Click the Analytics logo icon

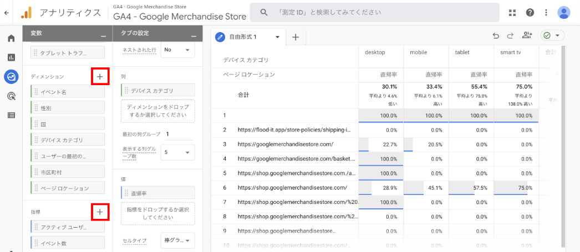[x=26, y=13]
